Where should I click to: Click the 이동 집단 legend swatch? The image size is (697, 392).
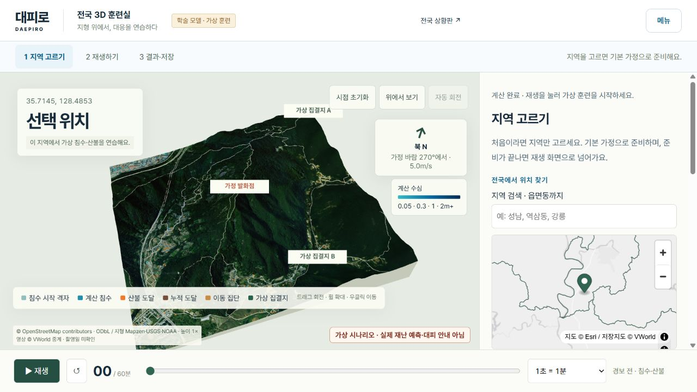pyautogui.click(x=207, y=298)
